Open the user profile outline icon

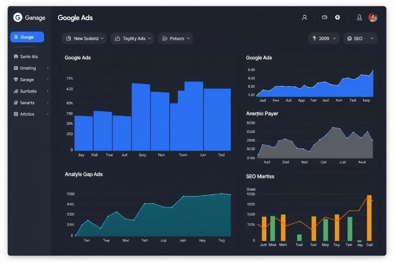pyautogui.click(x=304, y=17)
